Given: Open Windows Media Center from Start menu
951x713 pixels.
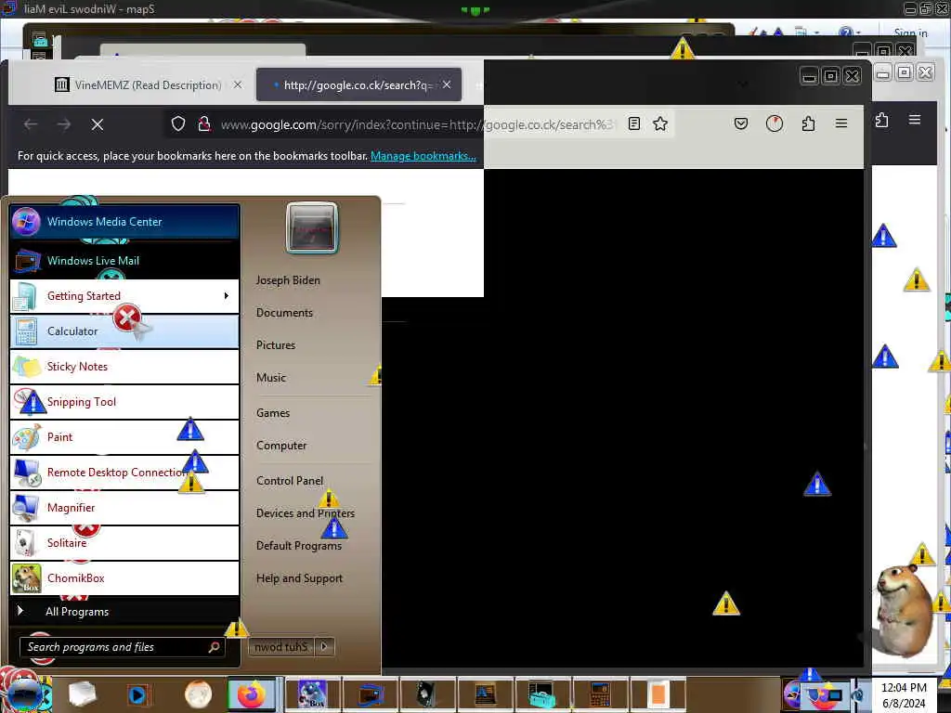Looking at the screenshot, I should pyautogui.click(x=124, y=222).
